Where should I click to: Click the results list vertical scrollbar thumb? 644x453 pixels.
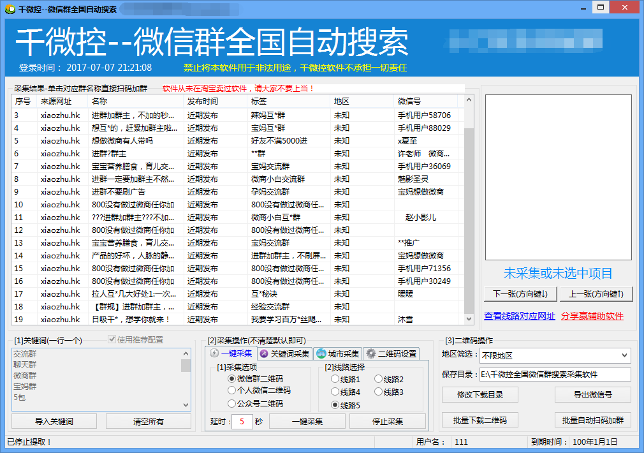tap(469, 220)
